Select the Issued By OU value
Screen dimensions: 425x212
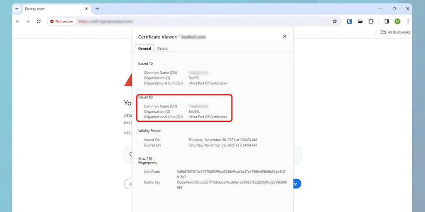pyautogui.click(x=208, y=117)
